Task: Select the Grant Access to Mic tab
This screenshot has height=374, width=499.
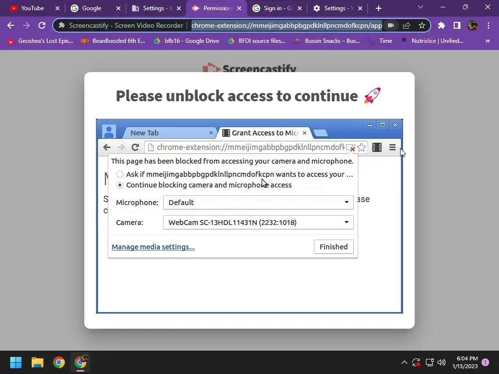Action: coord(265,133)
